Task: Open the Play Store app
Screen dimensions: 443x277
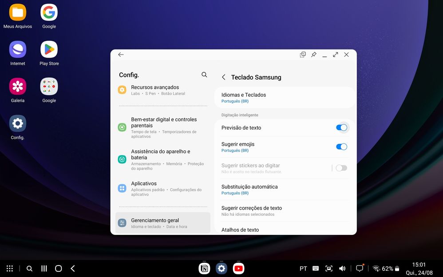Action: (x=49, y=49)
